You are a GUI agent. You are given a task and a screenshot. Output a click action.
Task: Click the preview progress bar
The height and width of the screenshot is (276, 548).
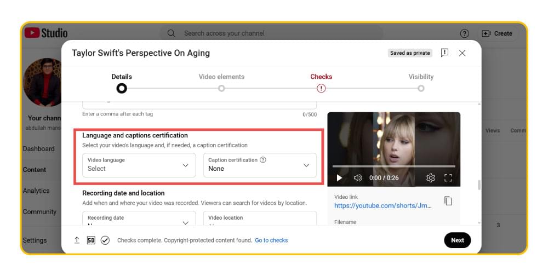point(393,166)
